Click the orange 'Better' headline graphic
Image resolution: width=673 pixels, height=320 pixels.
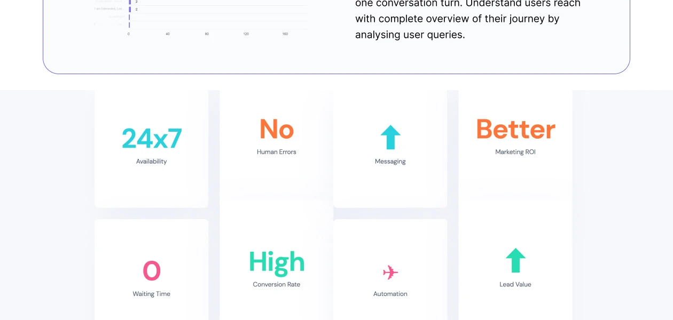tap(515, 129)
